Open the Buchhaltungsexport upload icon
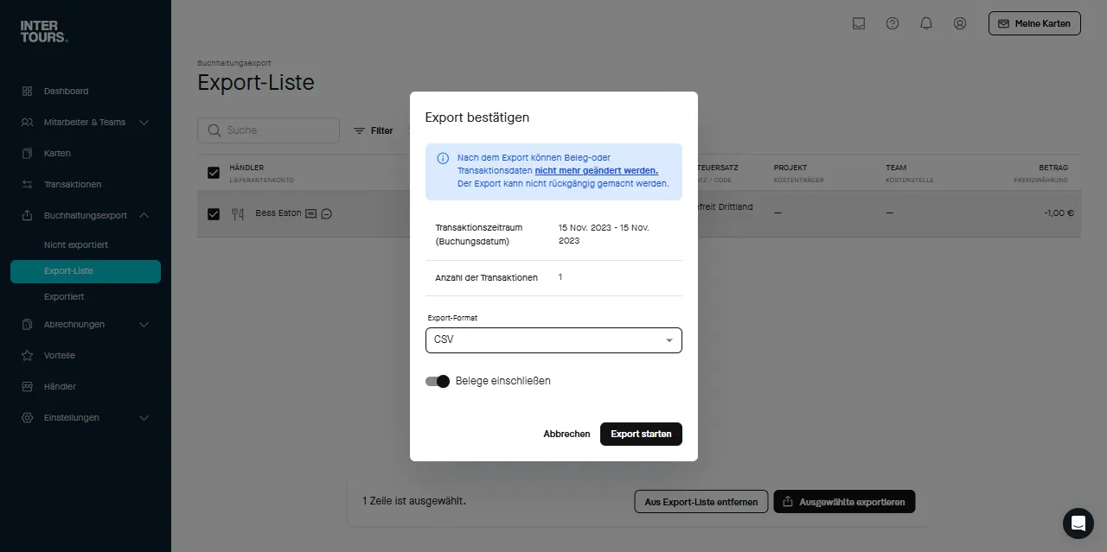The width and height of the screenshot is (1107, 552). pyautogui.click(x=28, y=215)
